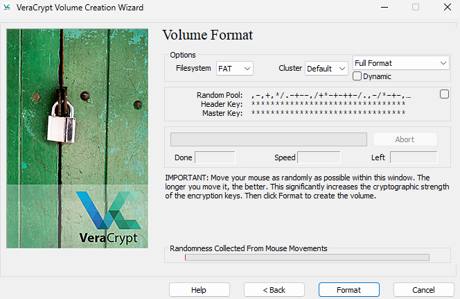
Task: Click the Help button
Action: click(x=199, y=289)
